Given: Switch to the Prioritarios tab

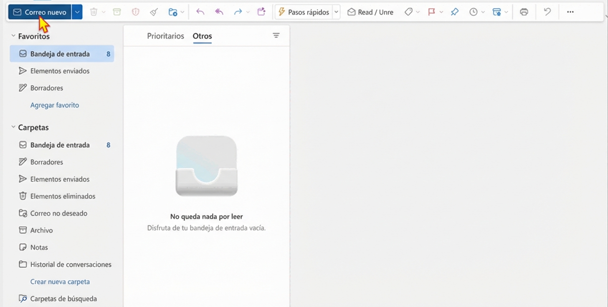Looking at the screenshot, I should click(165, 36).
